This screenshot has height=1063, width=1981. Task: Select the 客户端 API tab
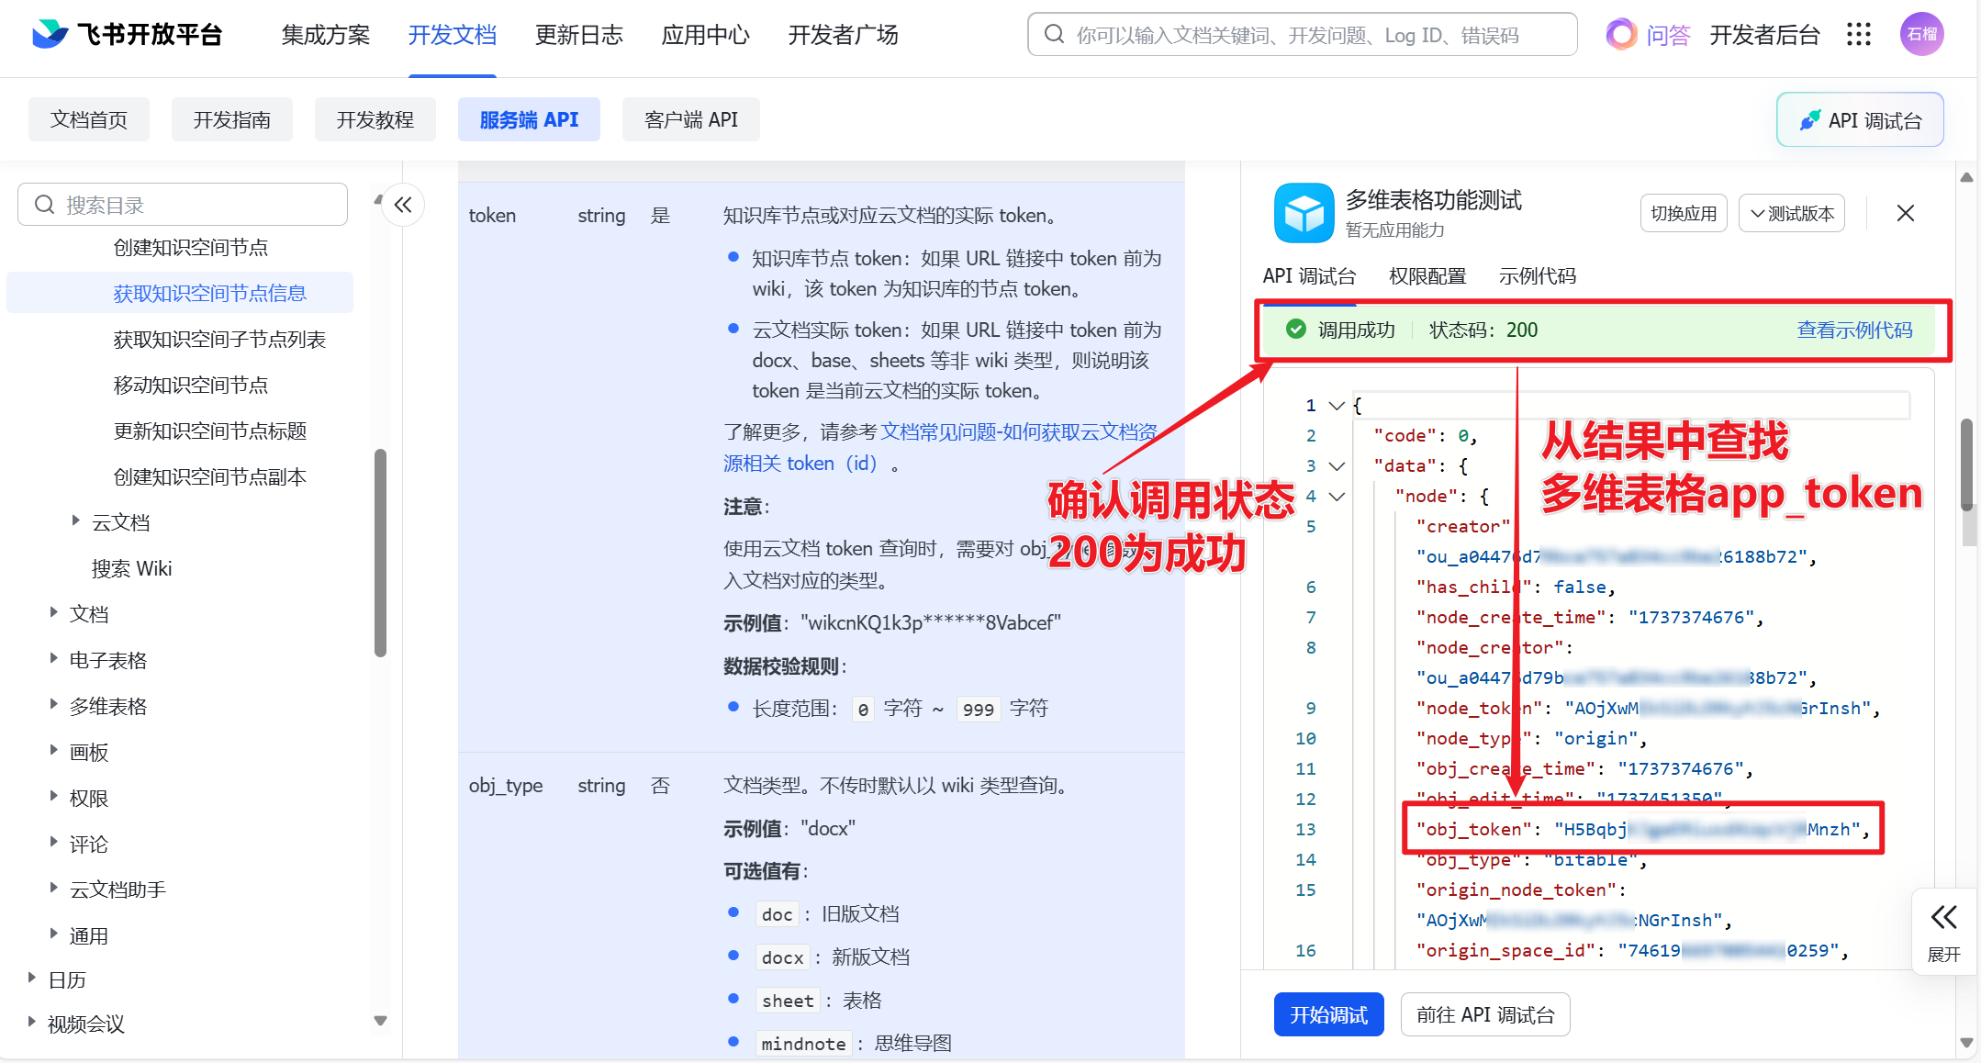690,120
